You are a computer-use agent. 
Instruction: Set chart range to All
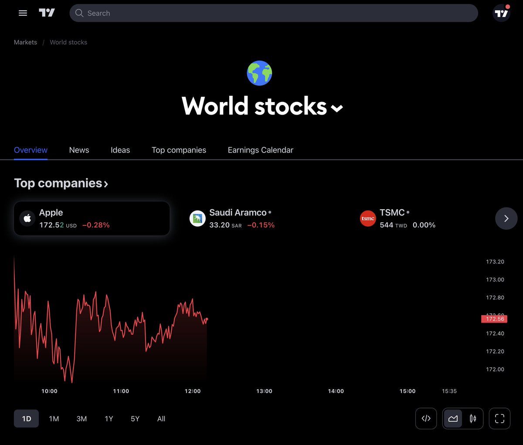(161, 418)
